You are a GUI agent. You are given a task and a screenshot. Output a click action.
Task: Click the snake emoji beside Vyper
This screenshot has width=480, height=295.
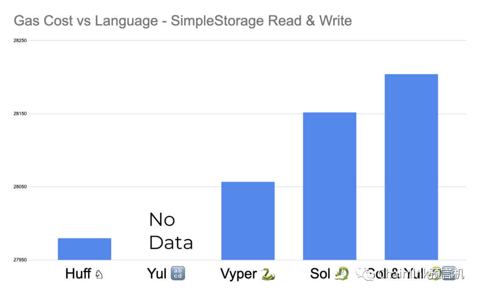coord(267,273)
